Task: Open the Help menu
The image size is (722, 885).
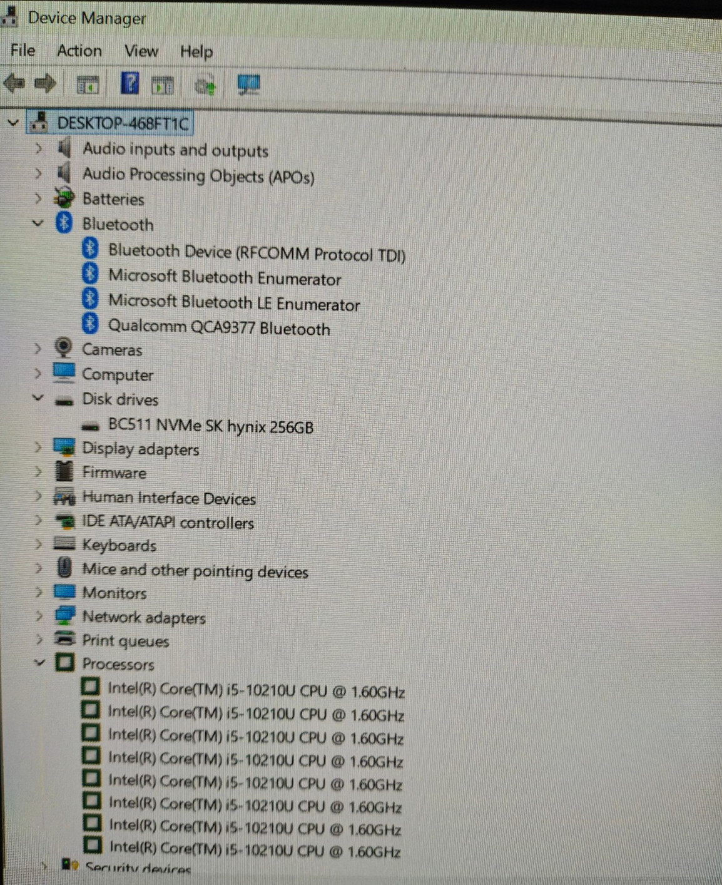Action: click(x=196, y=51)
